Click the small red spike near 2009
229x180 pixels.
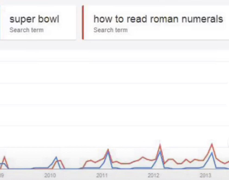(4, 157)
